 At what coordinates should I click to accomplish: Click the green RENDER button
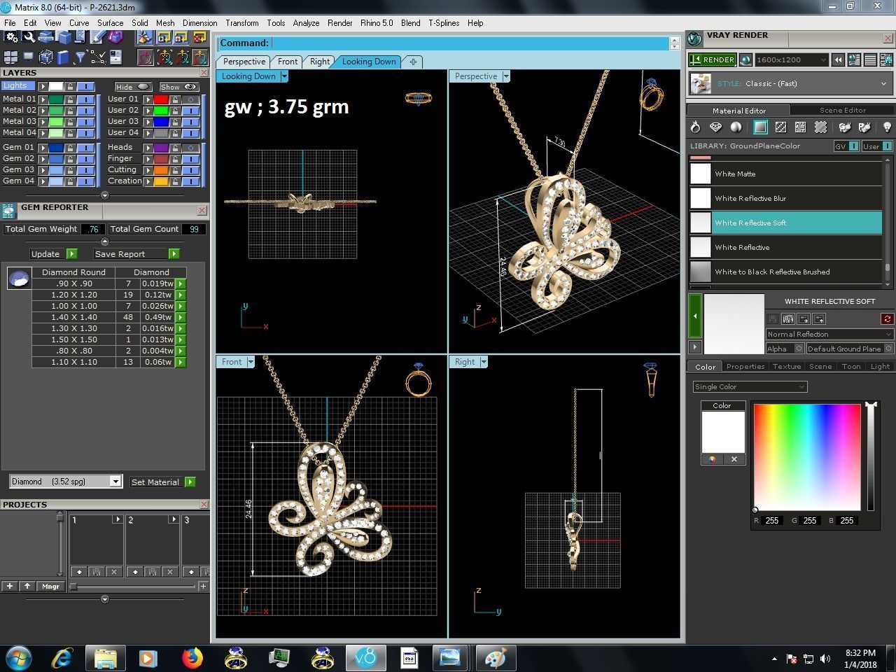712,60
